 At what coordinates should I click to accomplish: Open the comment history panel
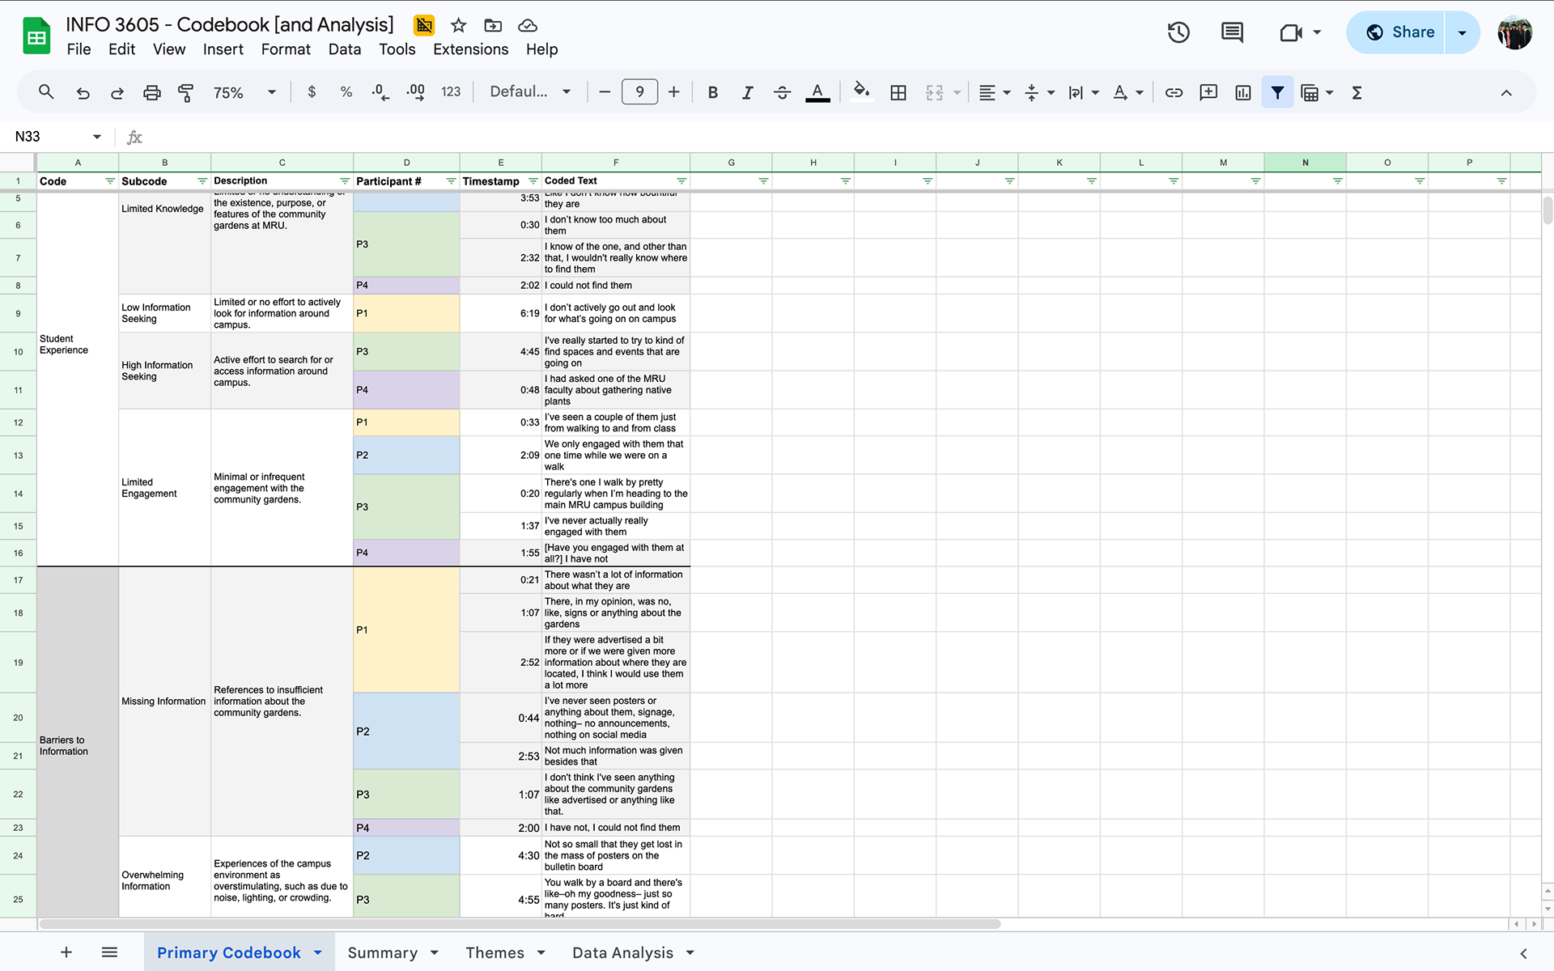point(1232,32)
